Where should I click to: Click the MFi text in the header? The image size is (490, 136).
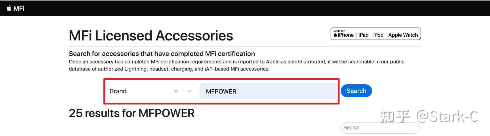[19, 8]
